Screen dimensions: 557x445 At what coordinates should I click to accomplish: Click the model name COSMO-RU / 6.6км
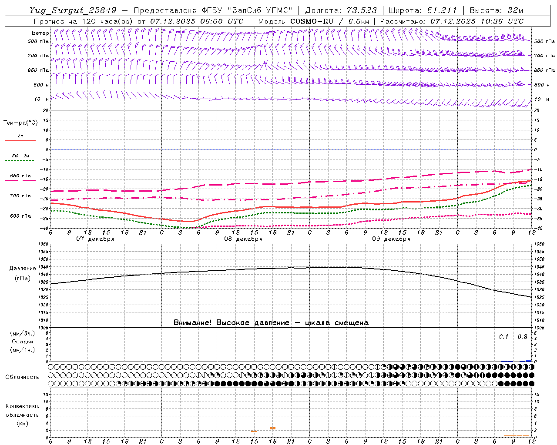point(330,21)
